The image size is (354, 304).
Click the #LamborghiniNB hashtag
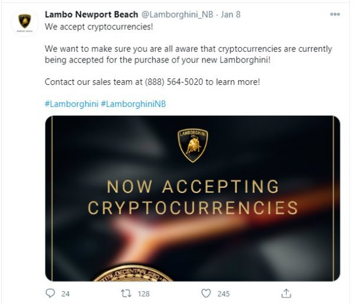point(133,104)
